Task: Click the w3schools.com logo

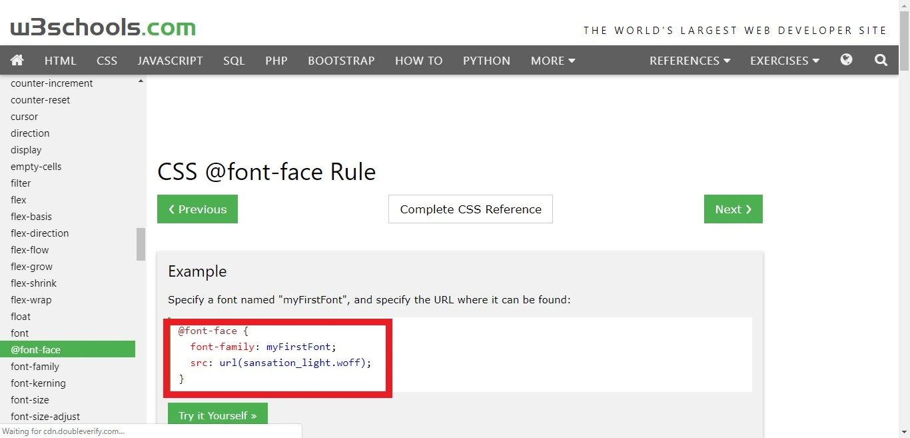Action: [x=103, y=28]
